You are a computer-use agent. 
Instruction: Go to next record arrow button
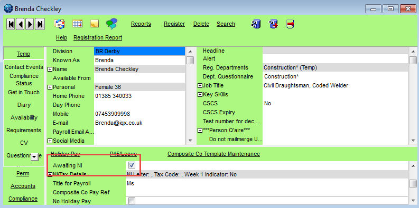(x=30, y=25)
